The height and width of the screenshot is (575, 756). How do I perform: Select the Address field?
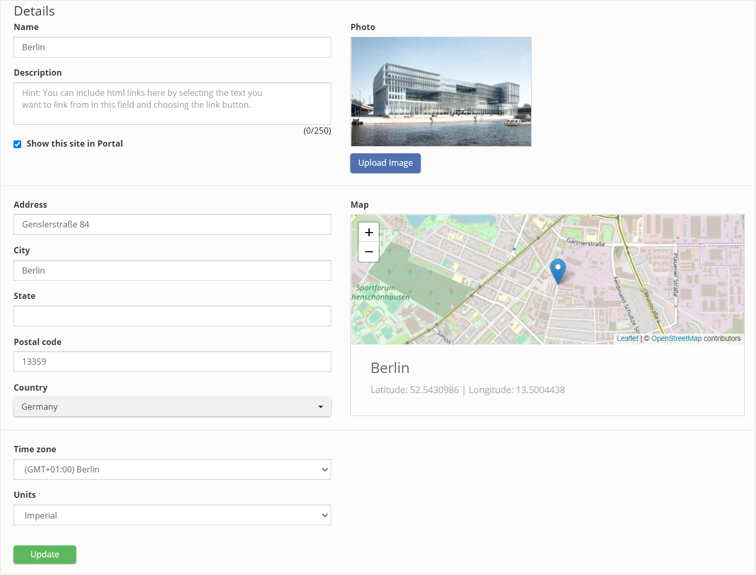pyautogui.click(x=172, y=224)
